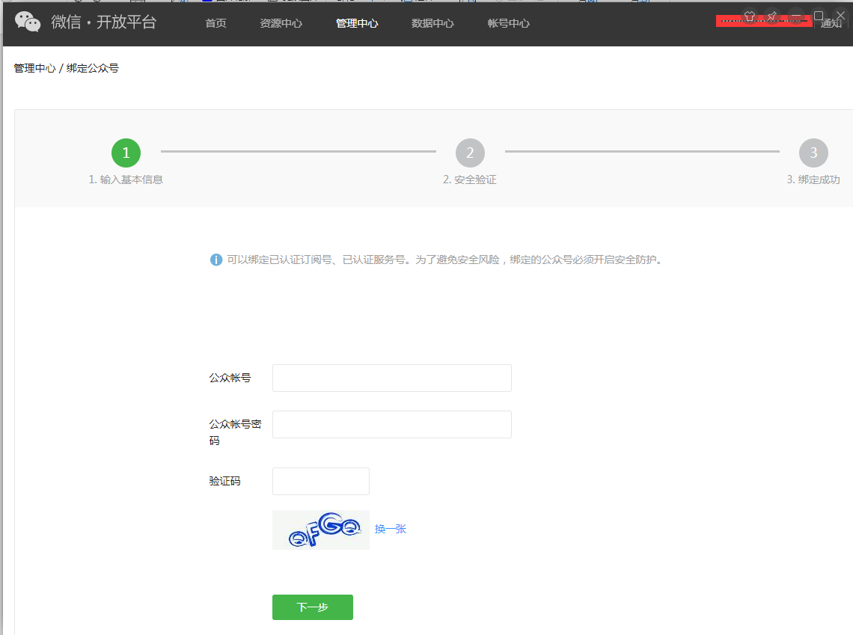Click the 换一张 refresh captcha link
The width and height of the screenshot is (853, 635).
click(x=391, y=529)
